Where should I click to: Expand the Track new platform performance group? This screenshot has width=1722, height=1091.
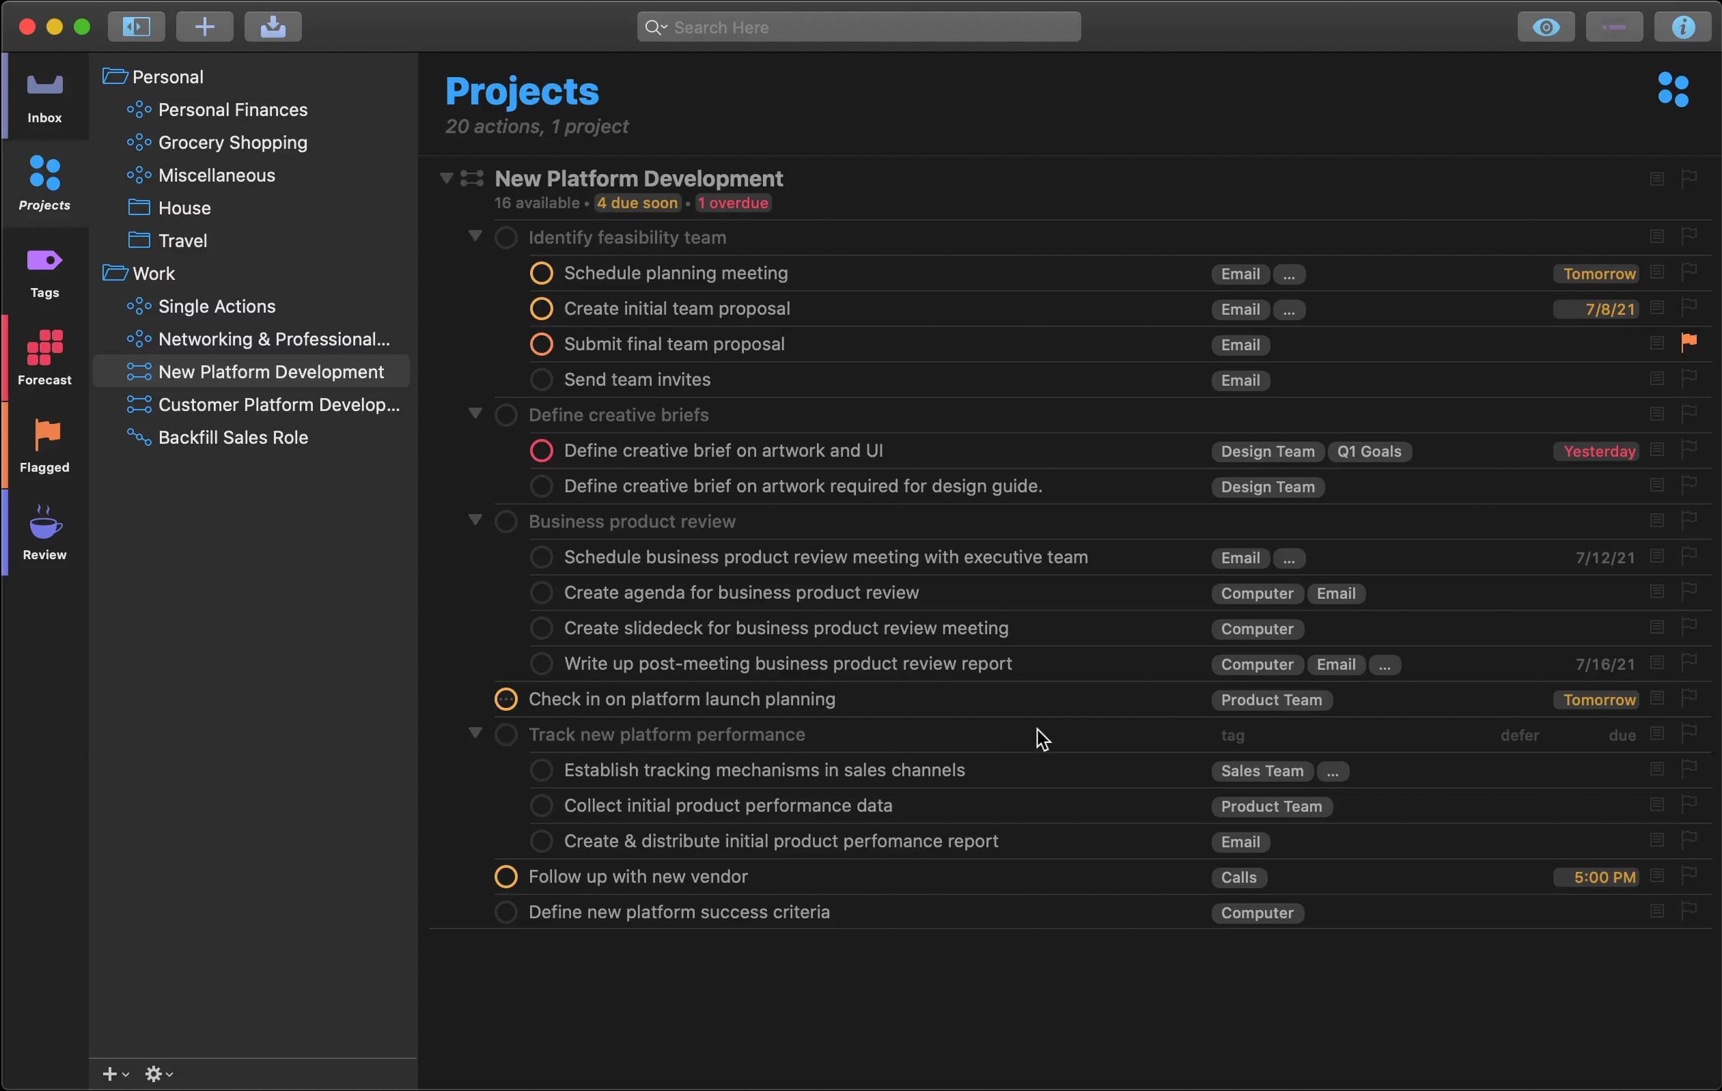click(x=475, y=734)
